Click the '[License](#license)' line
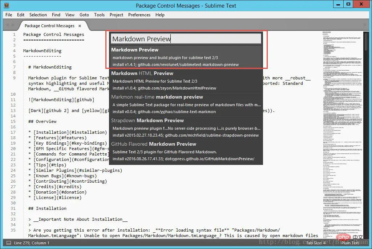This screenshot has height=249, width=372. pos(55,198)
